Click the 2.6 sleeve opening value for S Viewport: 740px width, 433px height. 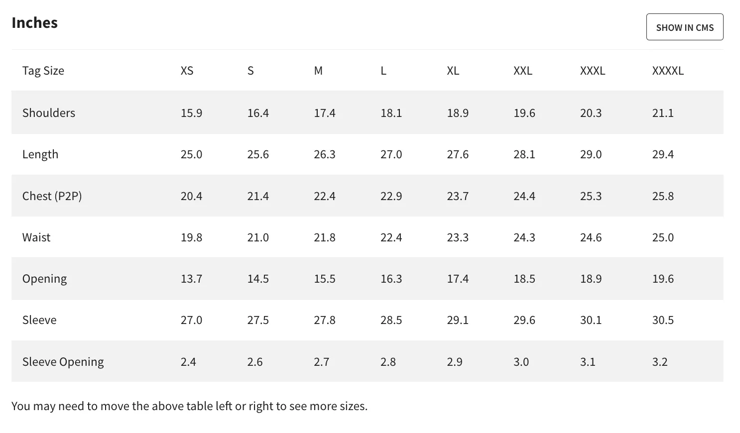[x=254, y=362]
